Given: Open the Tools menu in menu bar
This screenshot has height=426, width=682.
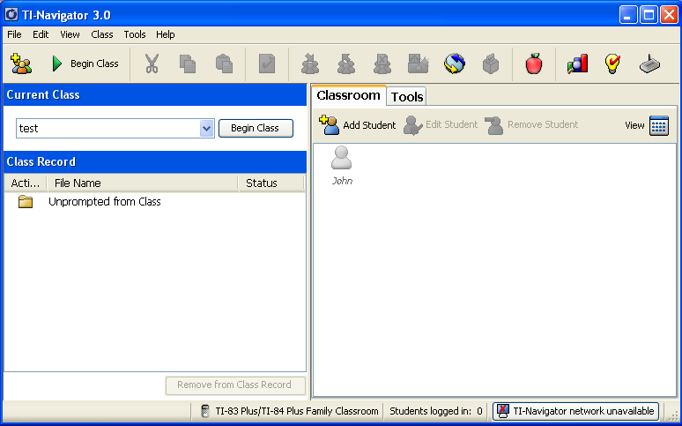Looking at the screenshot, I should [135, 34].
